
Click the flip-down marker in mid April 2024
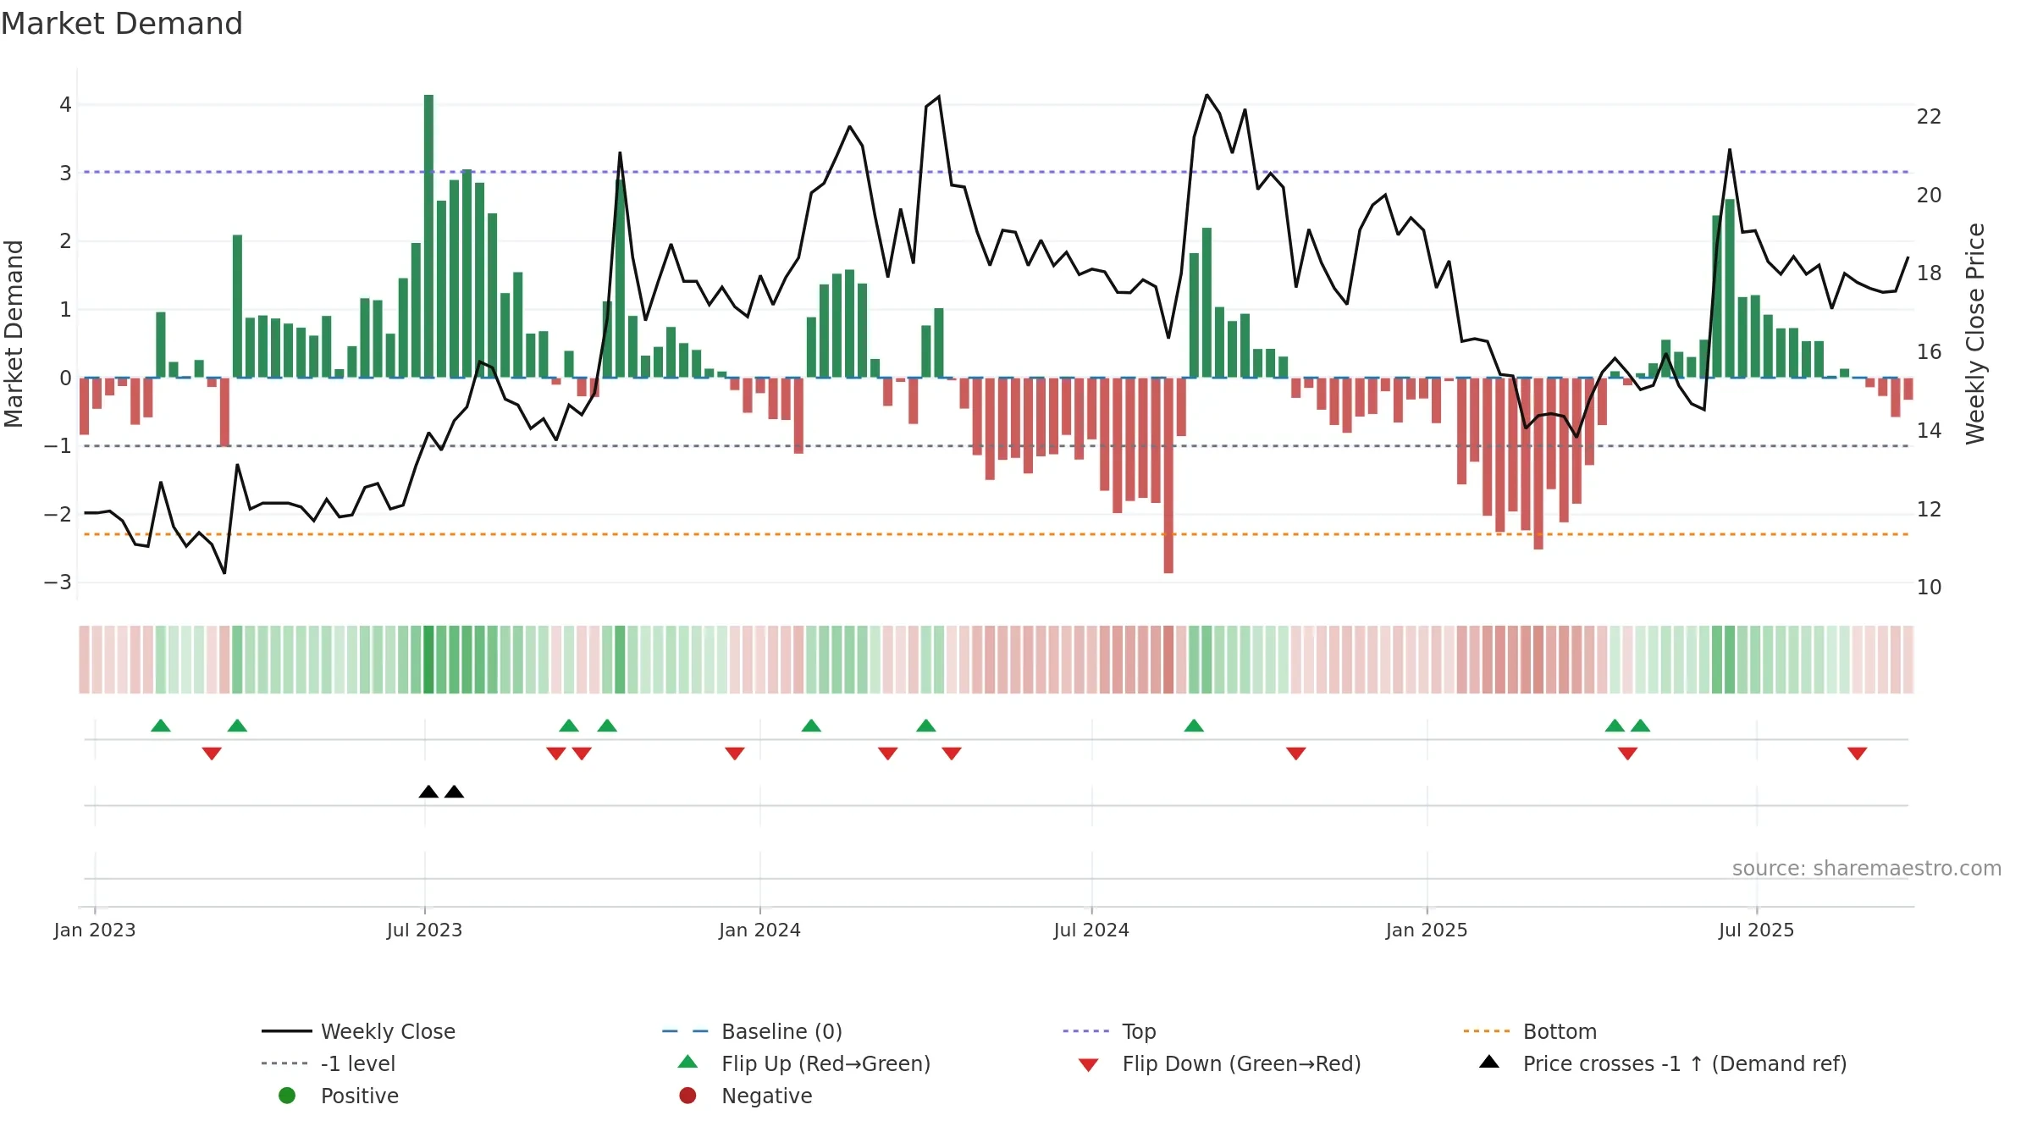952,753
